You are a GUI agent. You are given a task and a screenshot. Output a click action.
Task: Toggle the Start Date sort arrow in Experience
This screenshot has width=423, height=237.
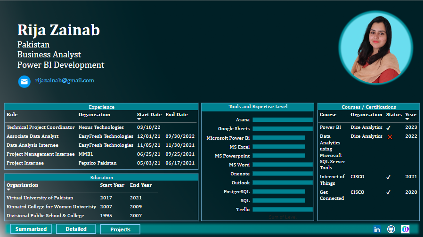click(139, 119)
